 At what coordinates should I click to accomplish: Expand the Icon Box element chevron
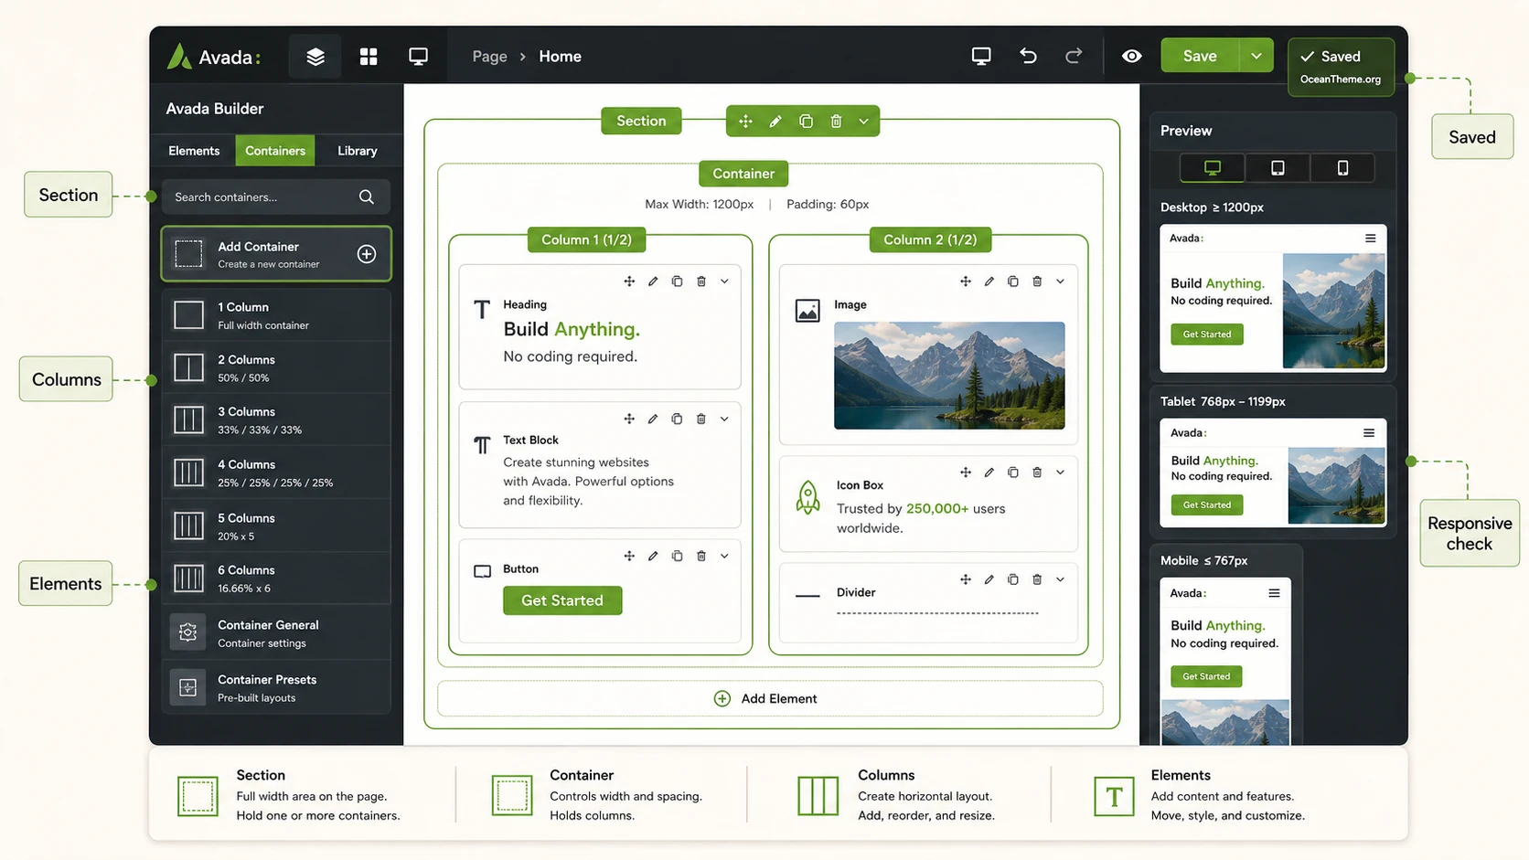tap(1061, 472)
